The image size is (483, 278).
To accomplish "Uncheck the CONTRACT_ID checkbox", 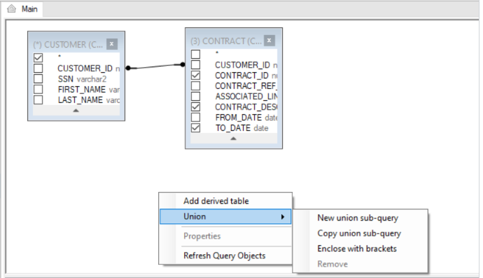I will point(195,75).
